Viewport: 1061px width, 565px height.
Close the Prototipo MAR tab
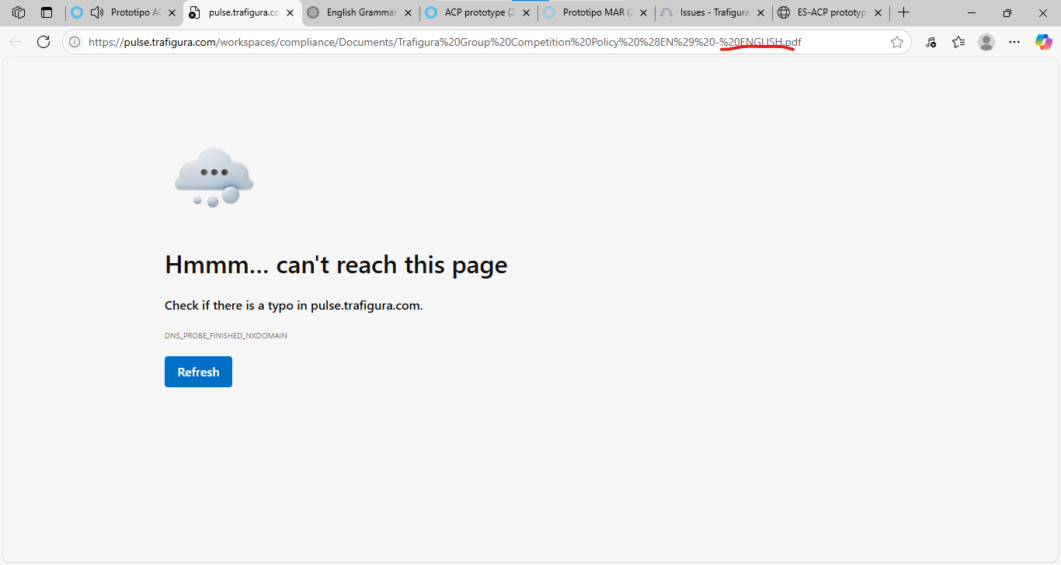(x=643, y=12)
